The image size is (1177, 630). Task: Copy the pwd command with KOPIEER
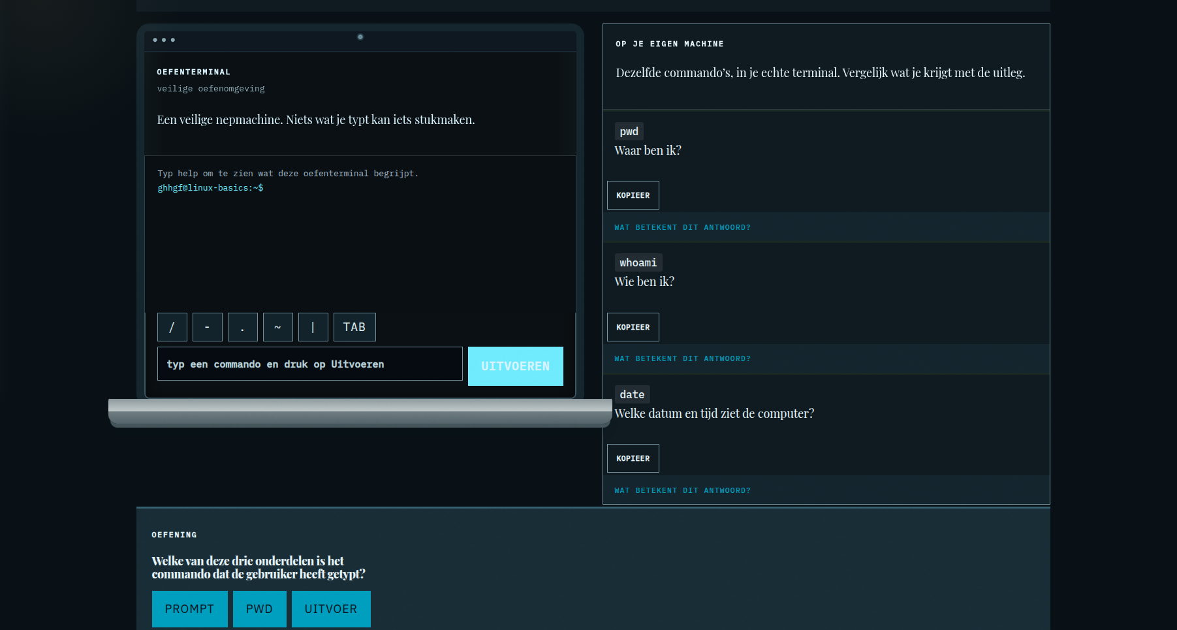633,195
